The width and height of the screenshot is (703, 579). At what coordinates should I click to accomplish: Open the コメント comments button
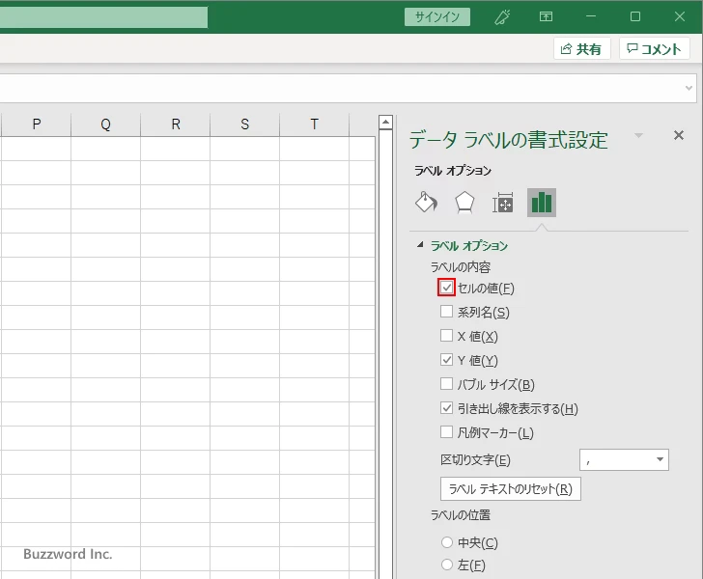(654, 48)
